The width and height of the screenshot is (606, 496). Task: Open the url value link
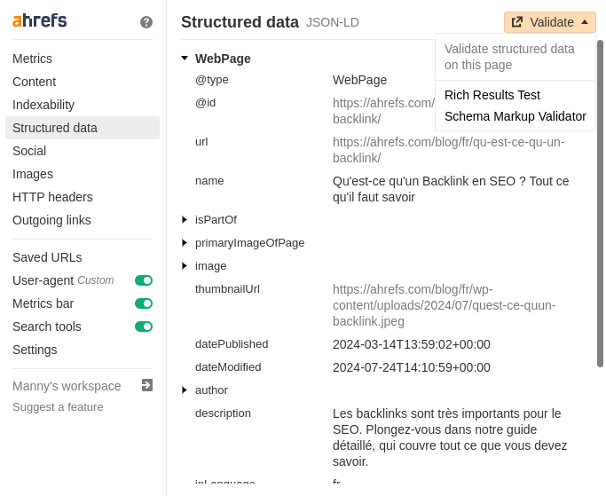[x=448, y=150]
